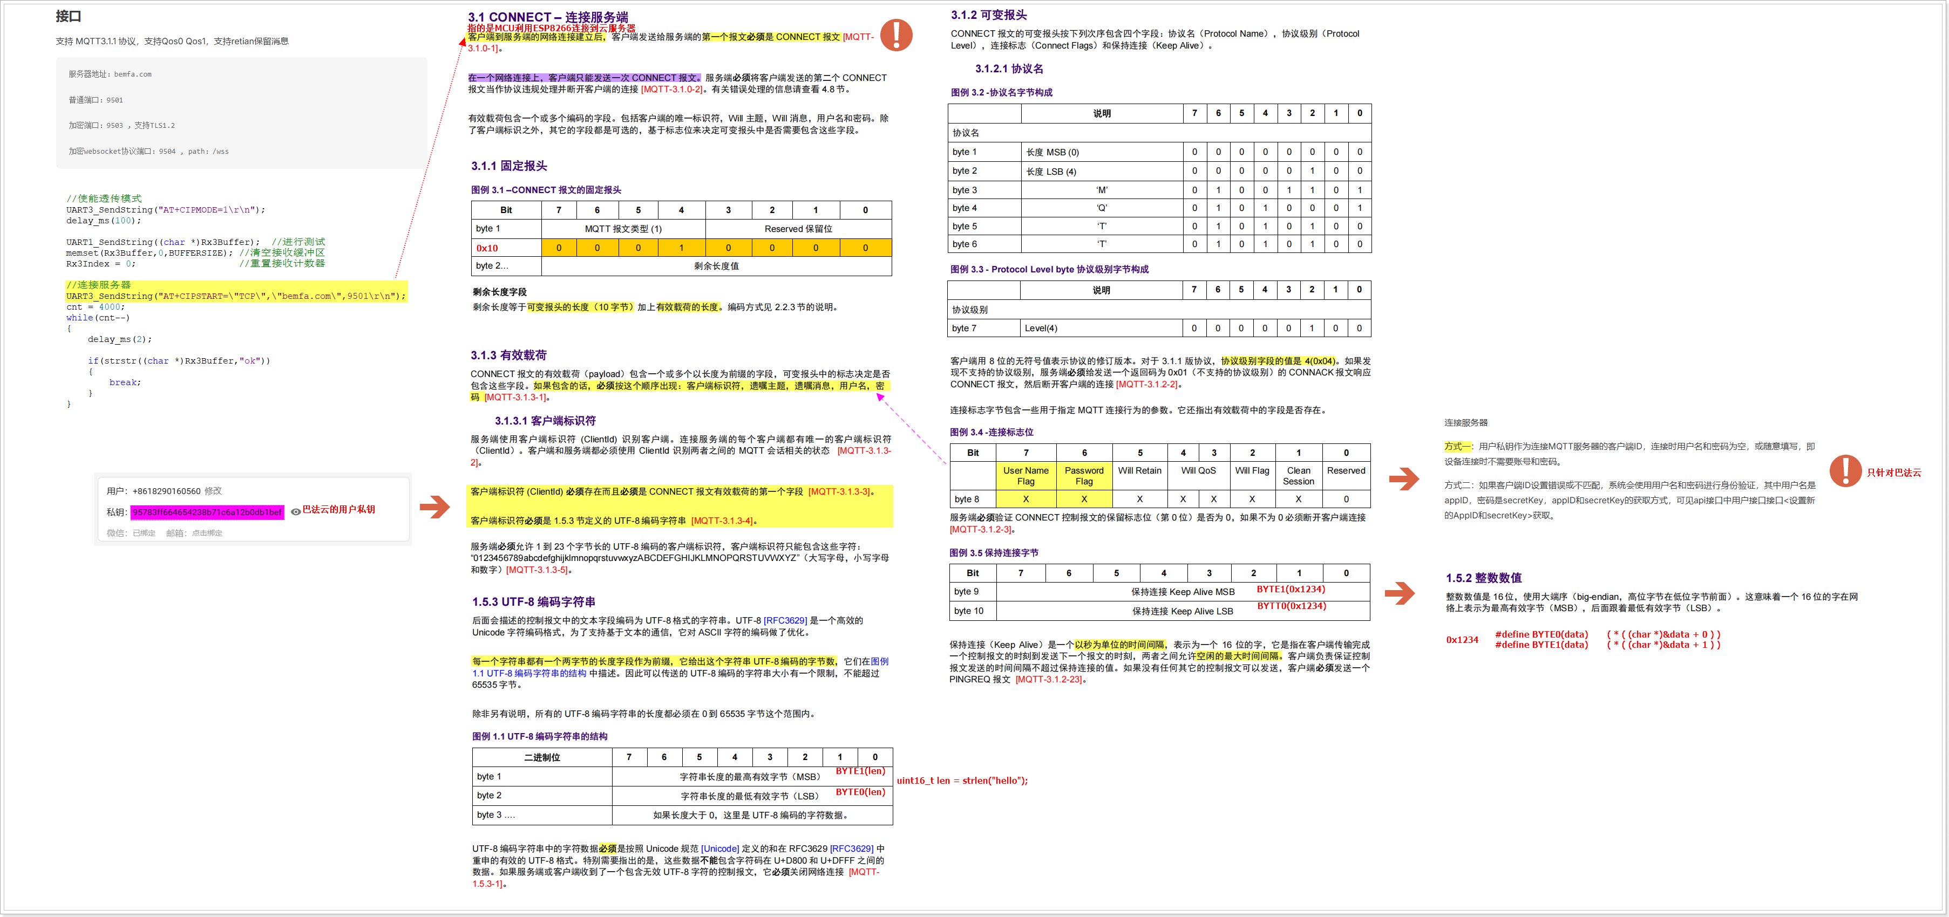
Task: Click the highlighted AT+CIPSTART code line
Action: (235, 296)
